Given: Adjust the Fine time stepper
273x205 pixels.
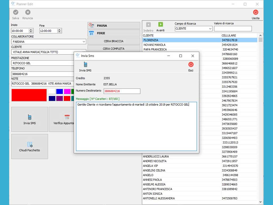Looking at the screenshot, I should click(x=59, y=31).
